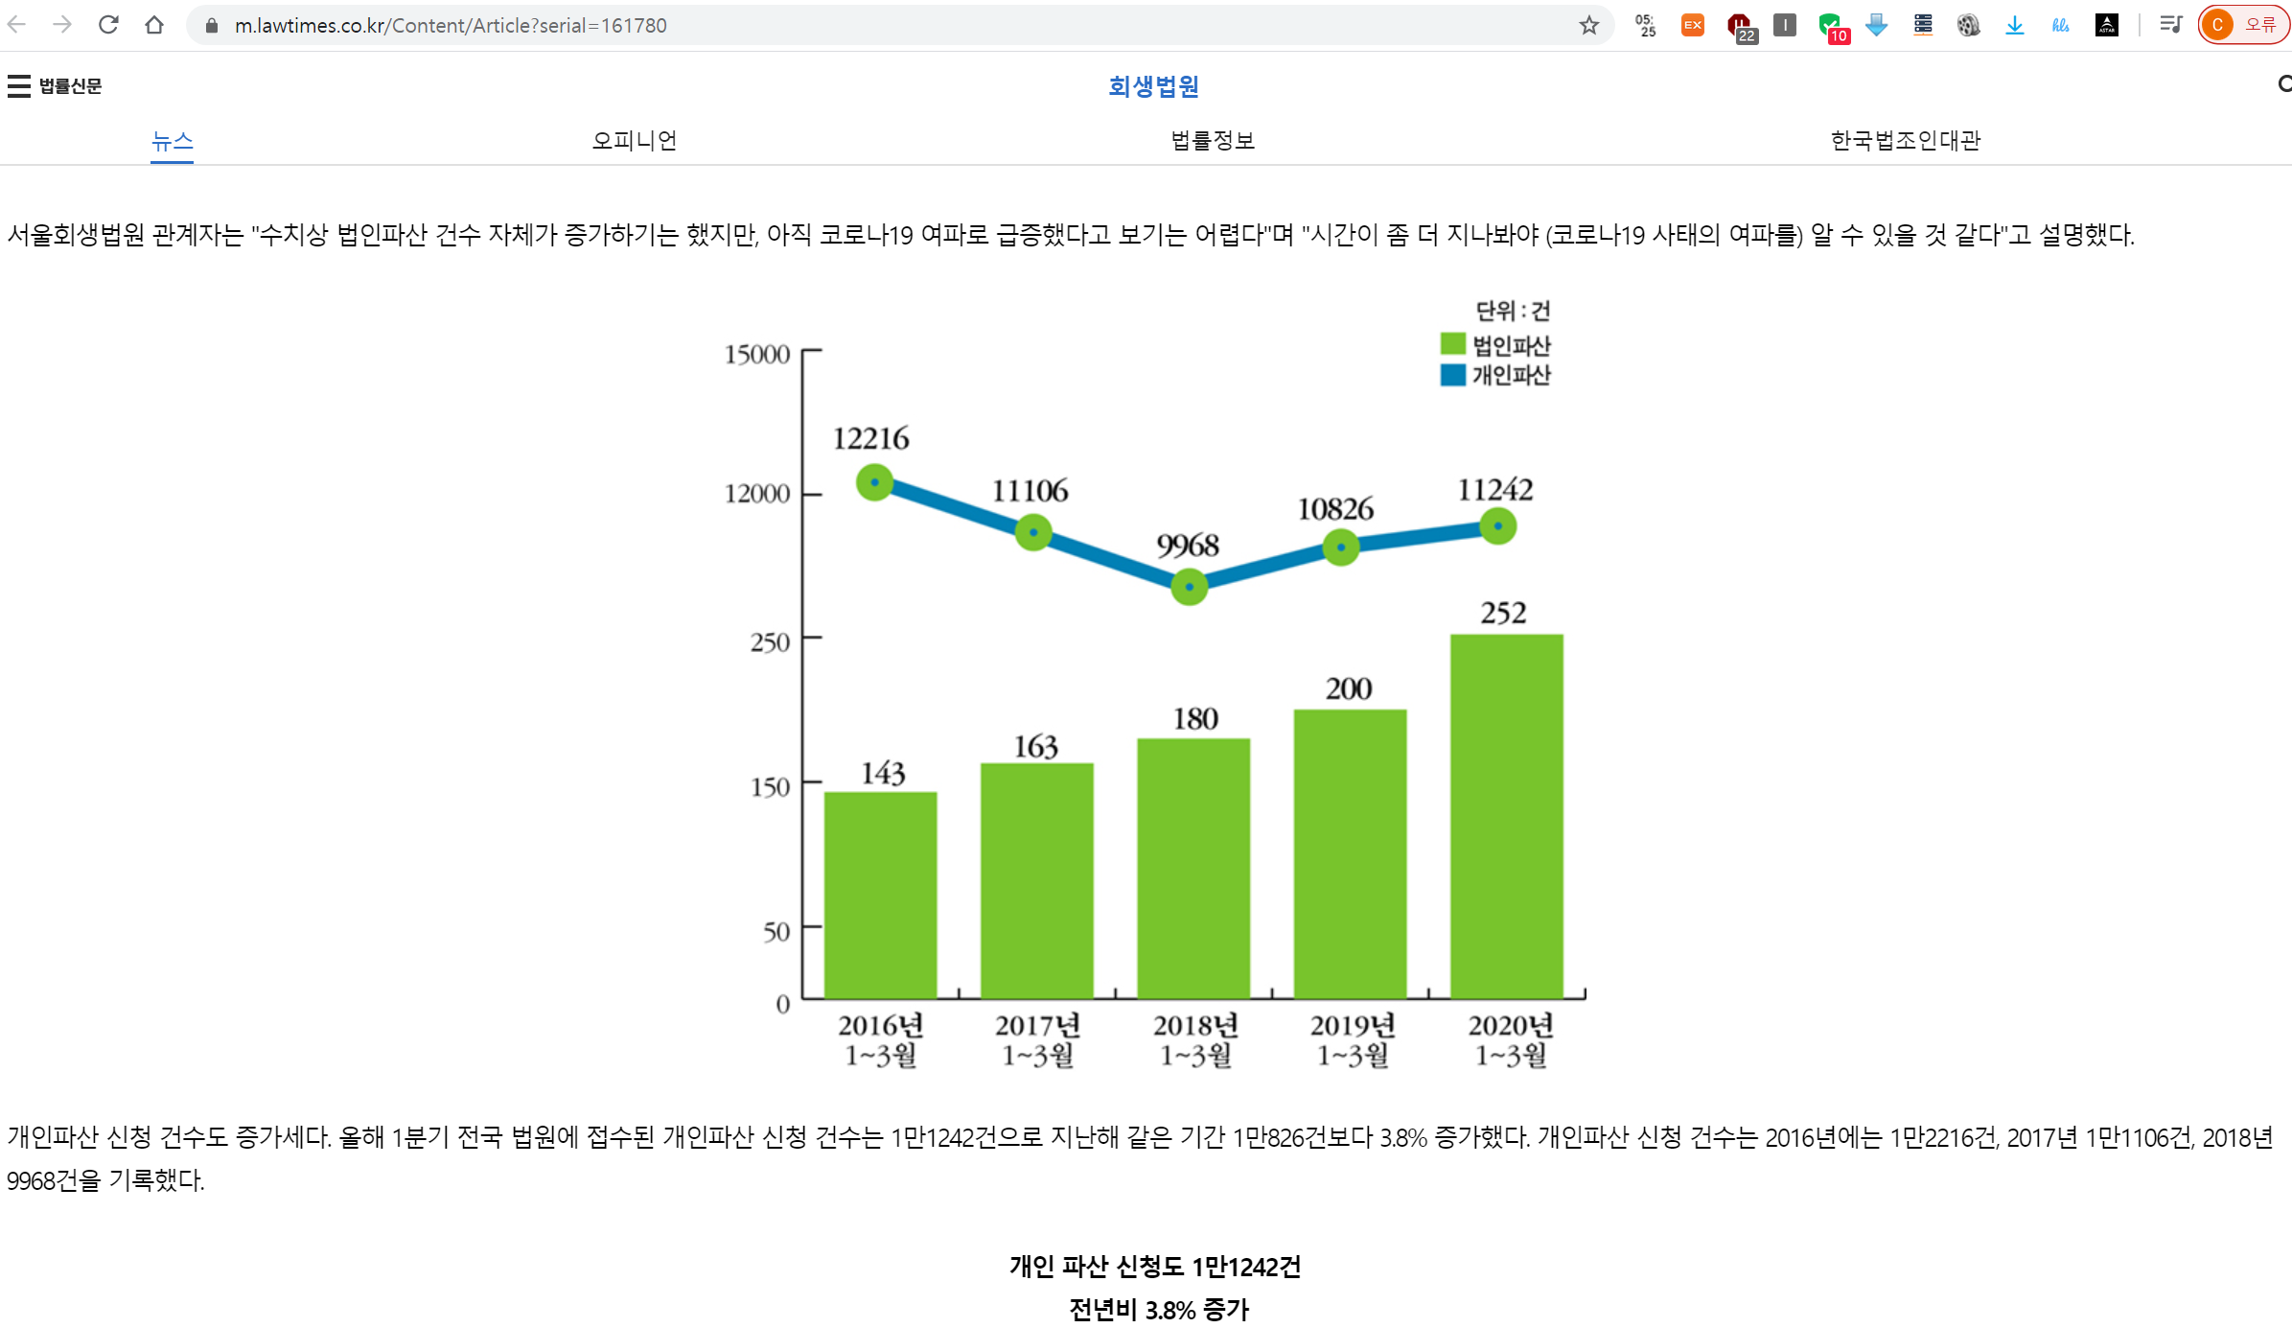Click the server rack extension icon
The height and width of the screenshot is (1328, 2292).
(x=1922, y=26)
